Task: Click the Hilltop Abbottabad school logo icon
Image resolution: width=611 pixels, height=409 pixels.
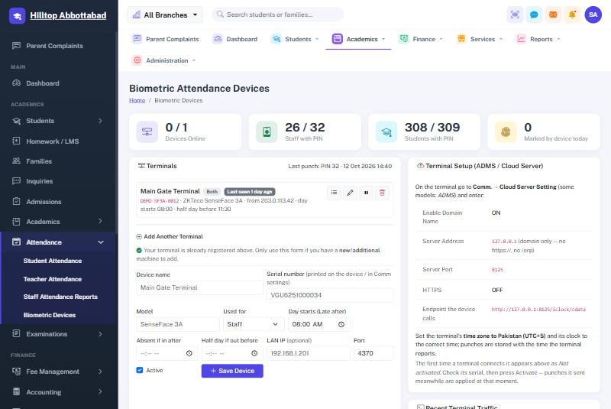Action: coord(17,15)
